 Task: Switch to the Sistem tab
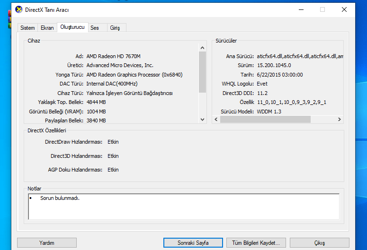point(27,28)
